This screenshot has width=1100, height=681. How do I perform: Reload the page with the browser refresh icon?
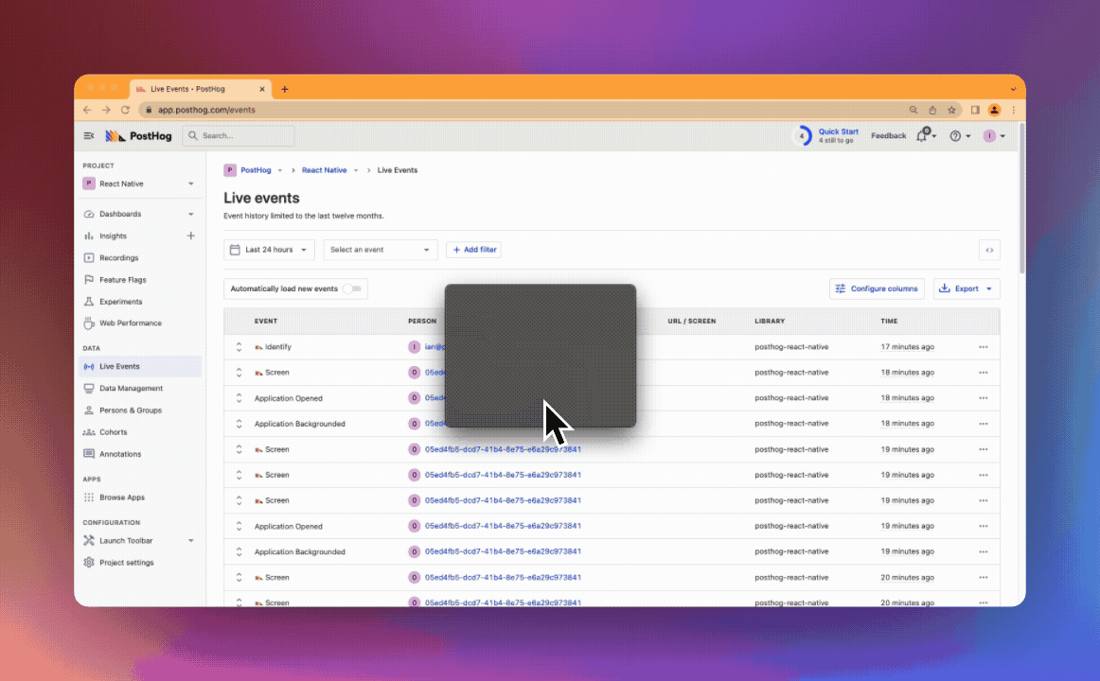(125, 110)
